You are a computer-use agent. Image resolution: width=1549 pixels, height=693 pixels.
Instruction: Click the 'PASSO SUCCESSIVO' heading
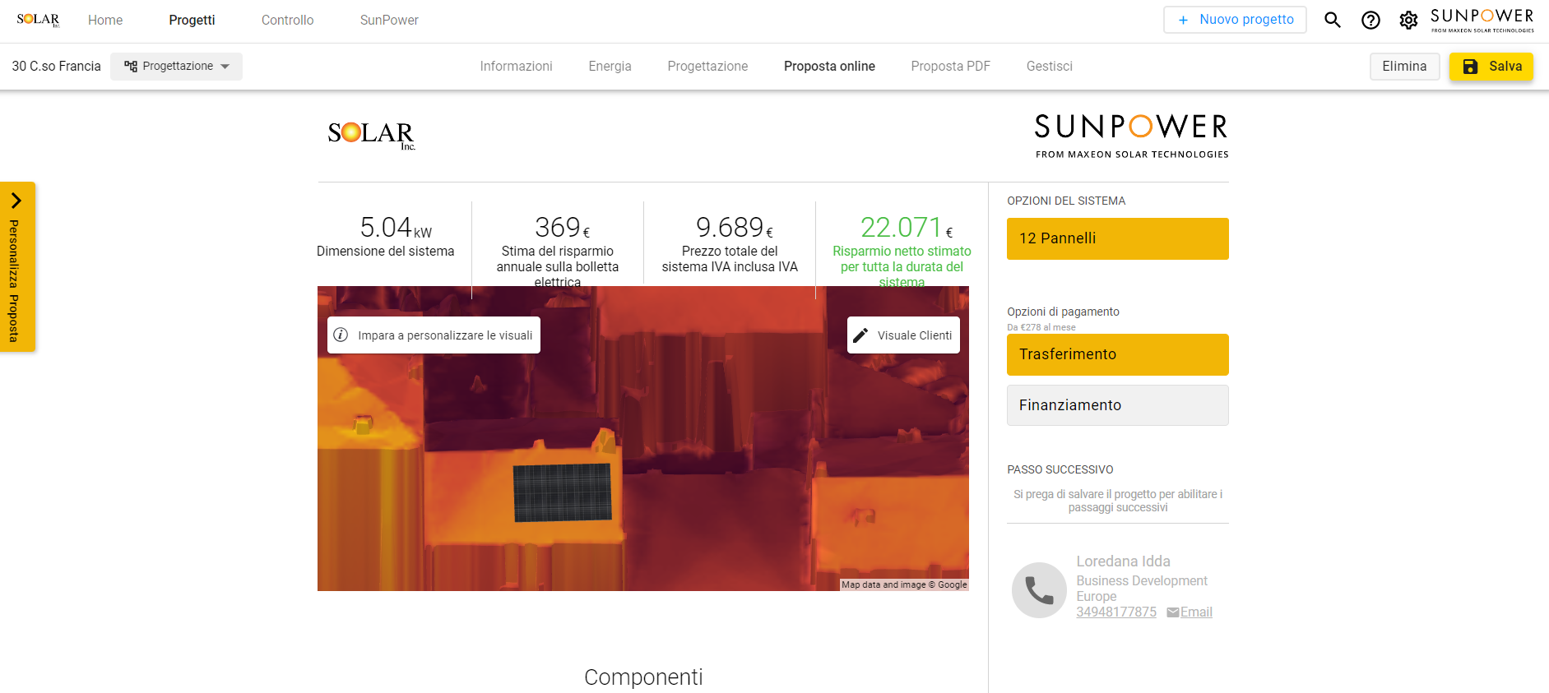click(x=1060, y=469)
